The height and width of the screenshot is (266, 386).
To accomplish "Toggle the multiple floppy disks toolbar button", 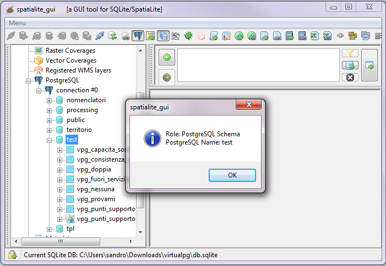I will tap(163, 36).
